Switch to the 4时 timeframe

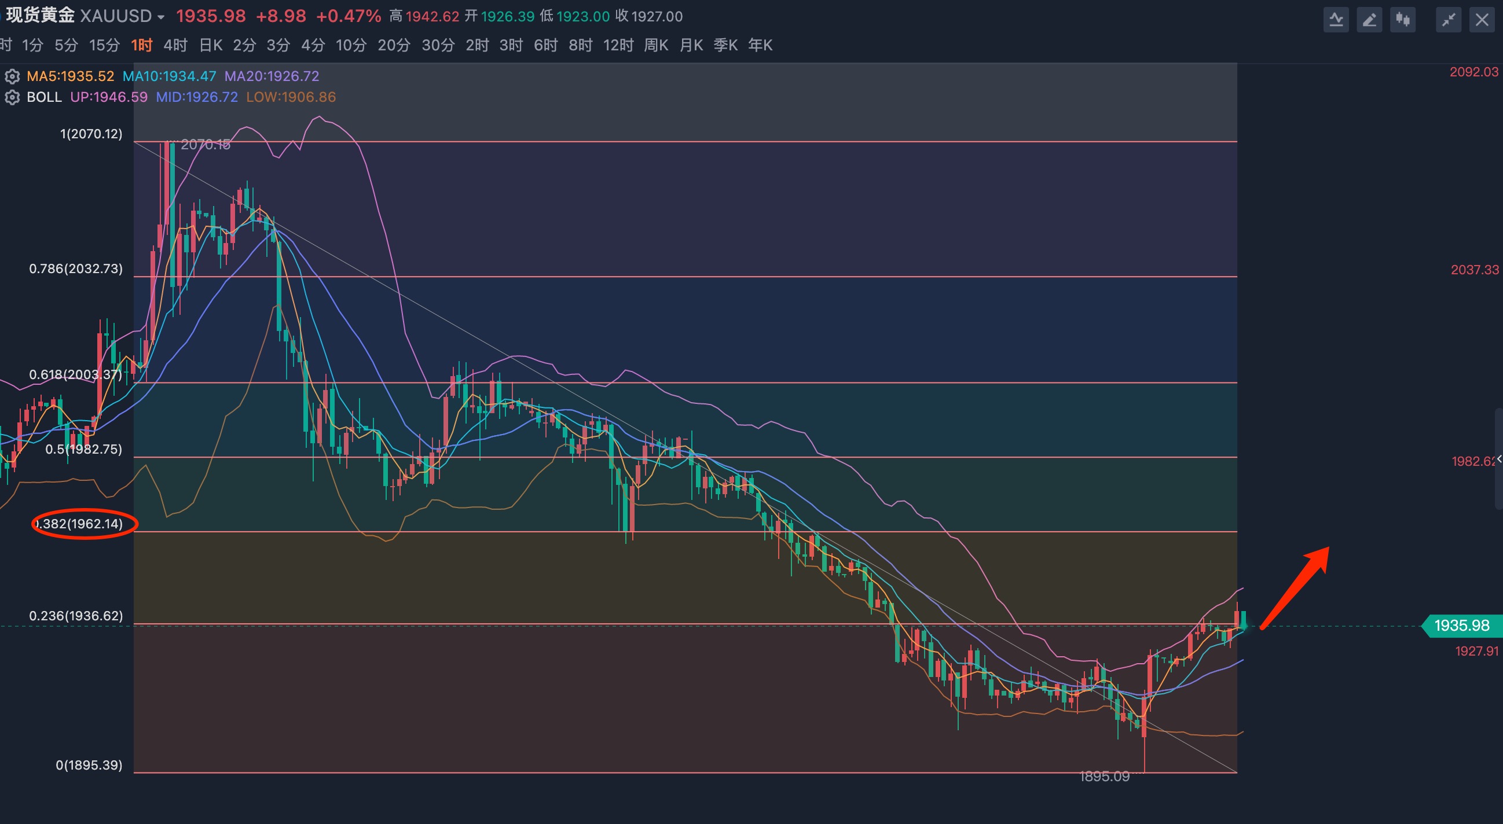click(x=174, y=45)
